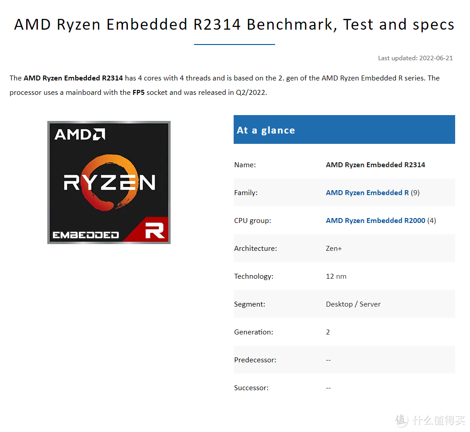Click the Name value AMD Ryzen Embedded R2314
Viewport: 470px width, 432px height.
375,165
